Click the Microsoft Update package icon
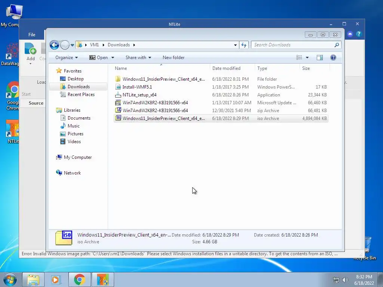This screenshot has height=287, width=383. [x=118, y=102]
